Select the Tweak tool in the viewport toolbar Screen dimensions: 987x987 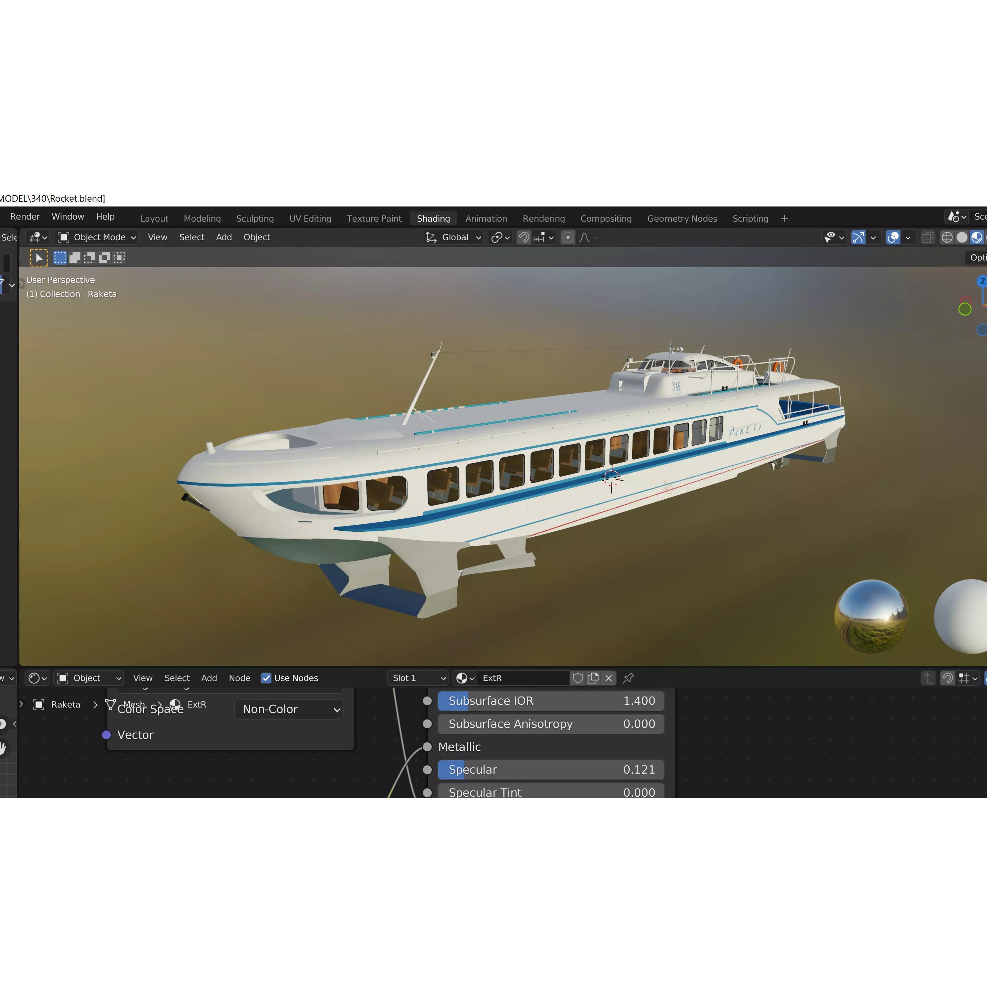point(38,257)
